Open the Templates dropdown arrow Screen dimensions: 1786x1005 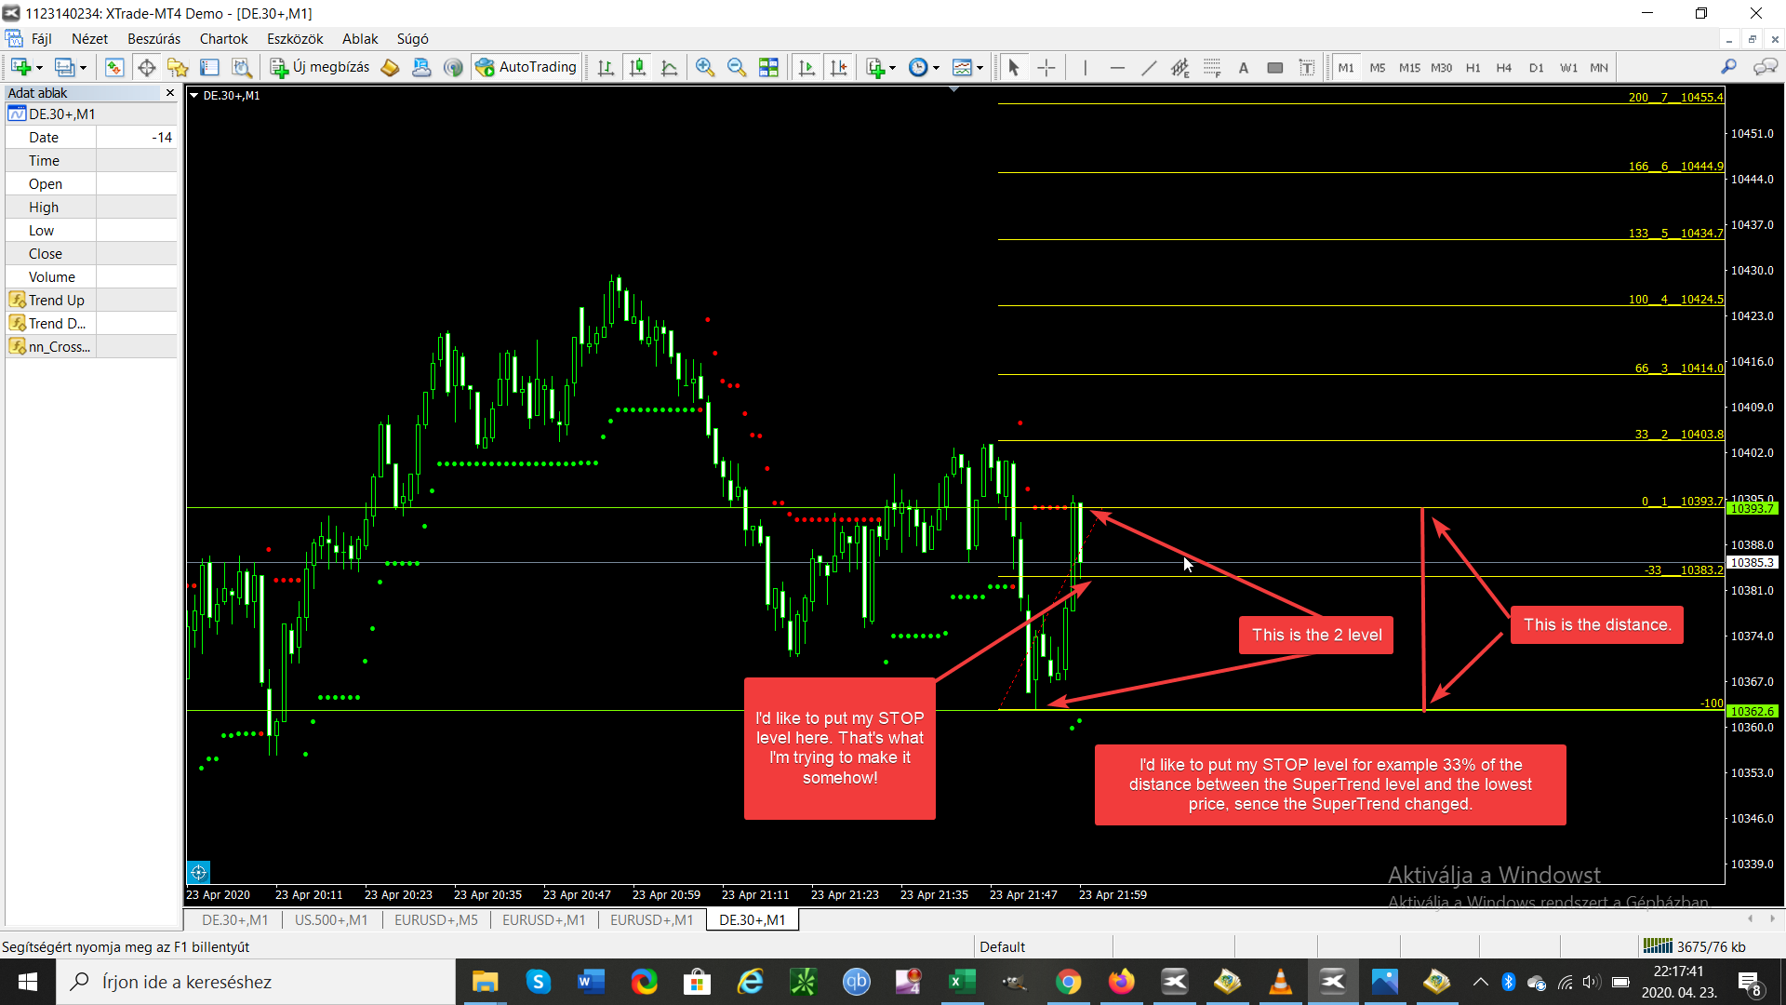point(980,68)
